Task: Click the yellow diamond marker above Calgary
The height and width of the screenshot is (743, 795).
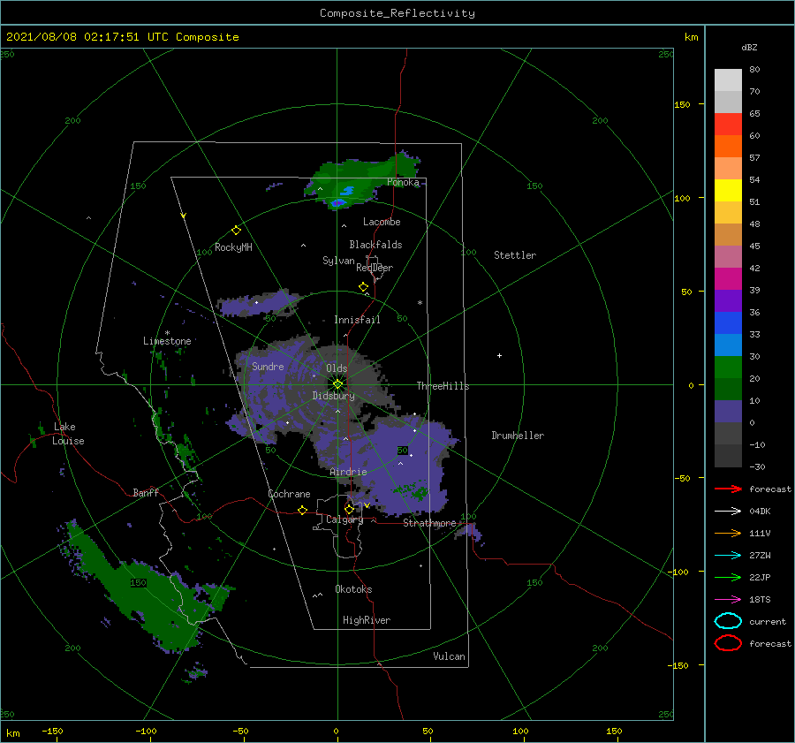Action: tap(349, 508)
